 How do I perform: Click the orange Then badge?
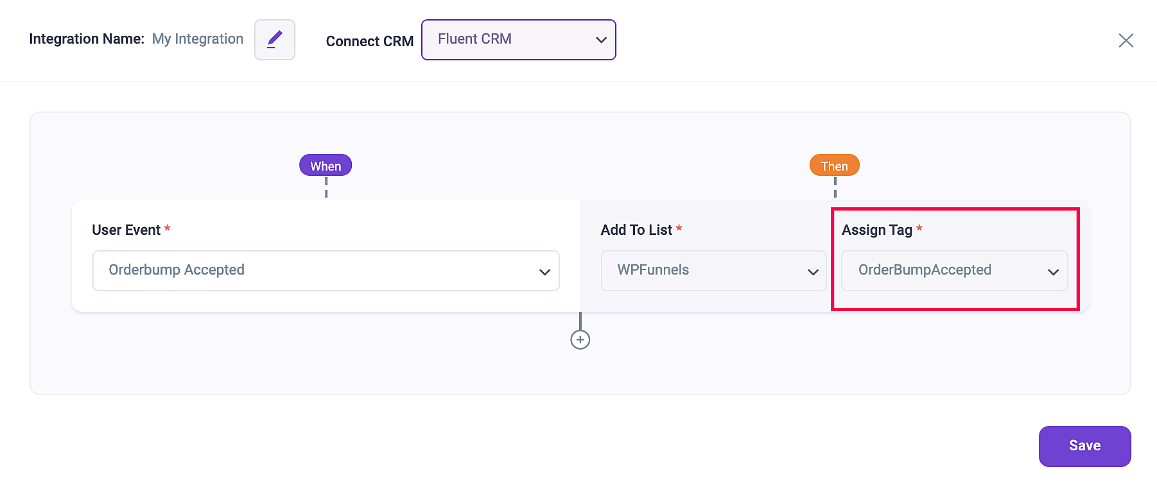pos(834,166)
